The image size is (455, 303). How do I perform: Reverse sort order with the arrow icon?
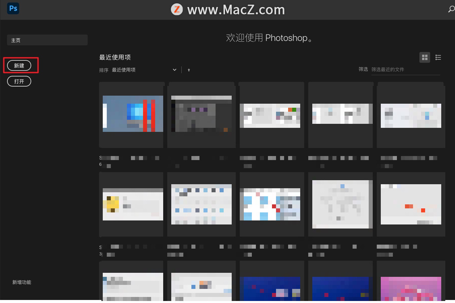coord(189,70)
